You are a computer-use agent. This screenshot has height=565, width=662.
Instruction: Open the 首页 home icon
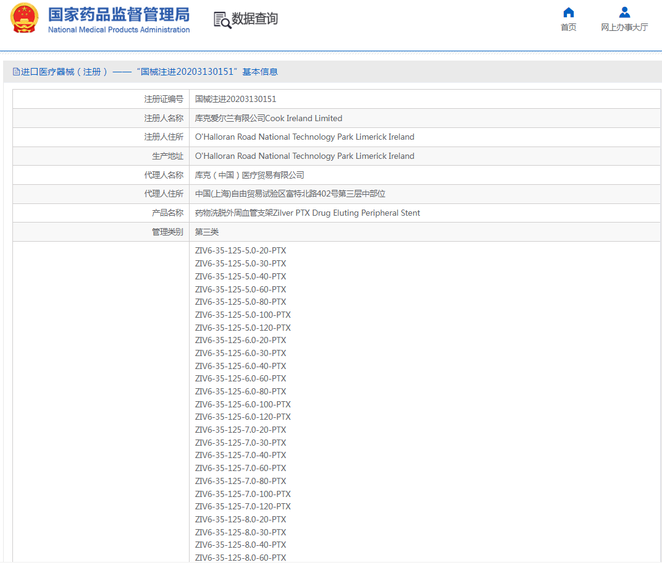pos(568,13)
